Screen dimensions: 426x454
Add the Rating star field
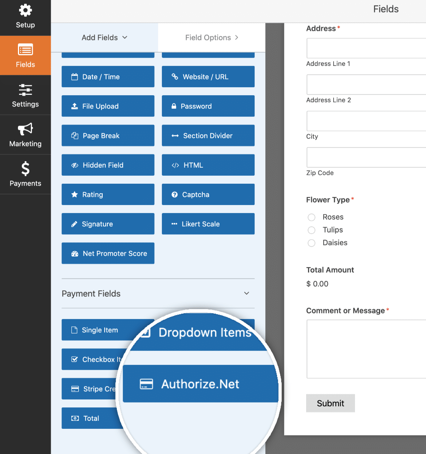point(108,194)
